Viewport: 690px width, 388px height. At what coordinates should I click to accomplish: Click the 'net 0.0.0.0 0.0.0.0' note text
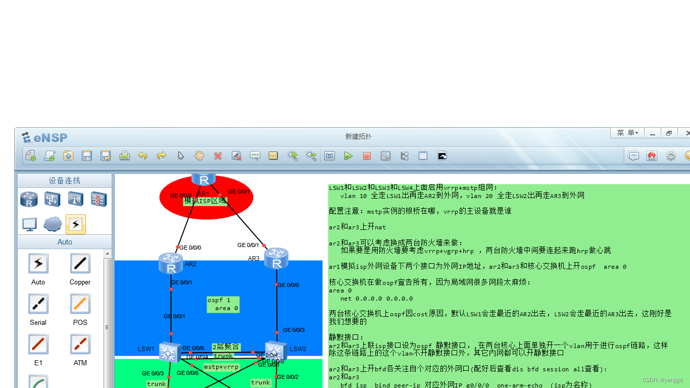(376, 299)
